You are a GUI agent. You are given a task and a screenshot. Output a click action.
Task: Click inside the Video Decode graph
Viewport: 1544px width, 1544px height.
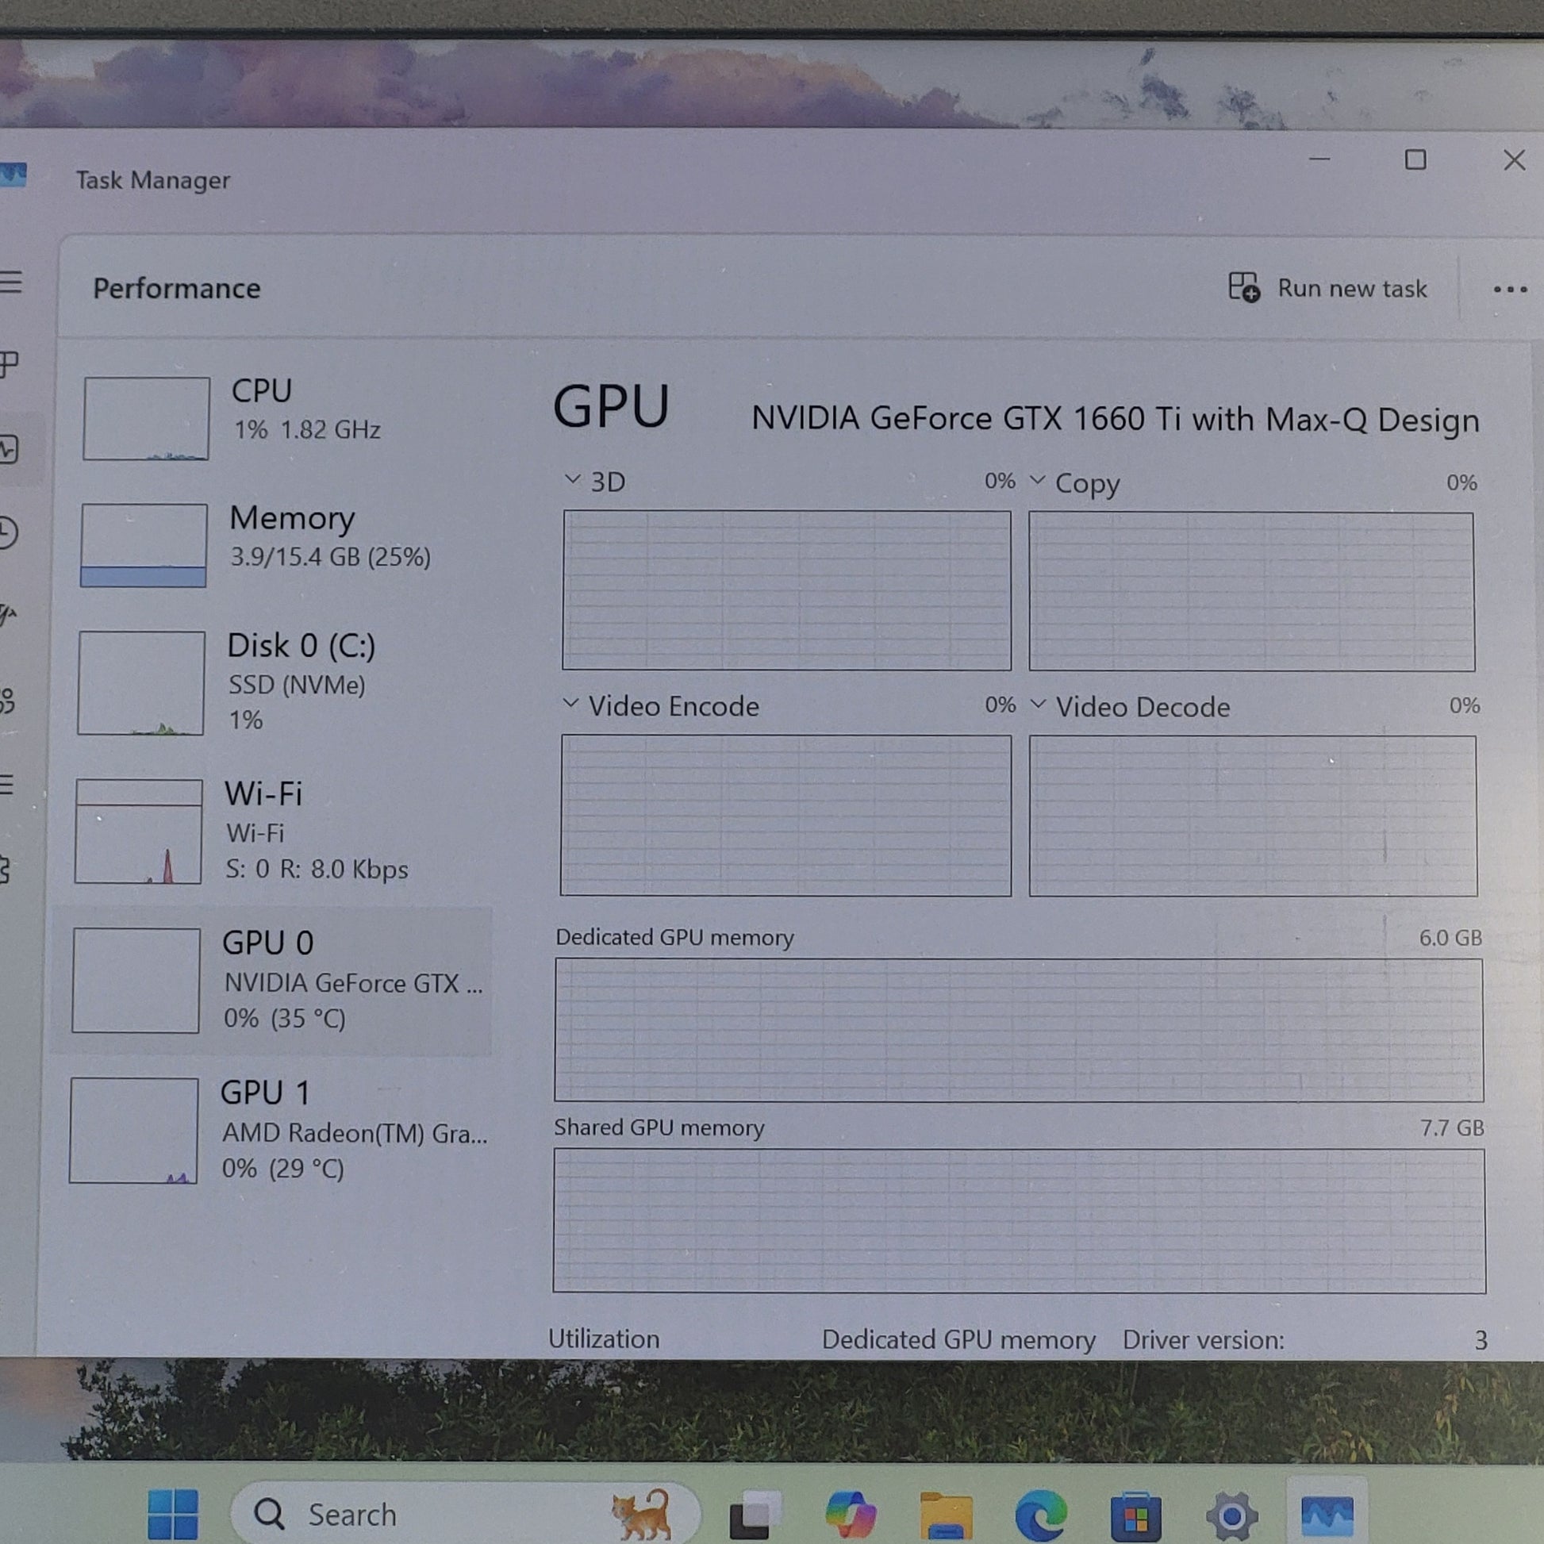click(x=1252, y=816)
